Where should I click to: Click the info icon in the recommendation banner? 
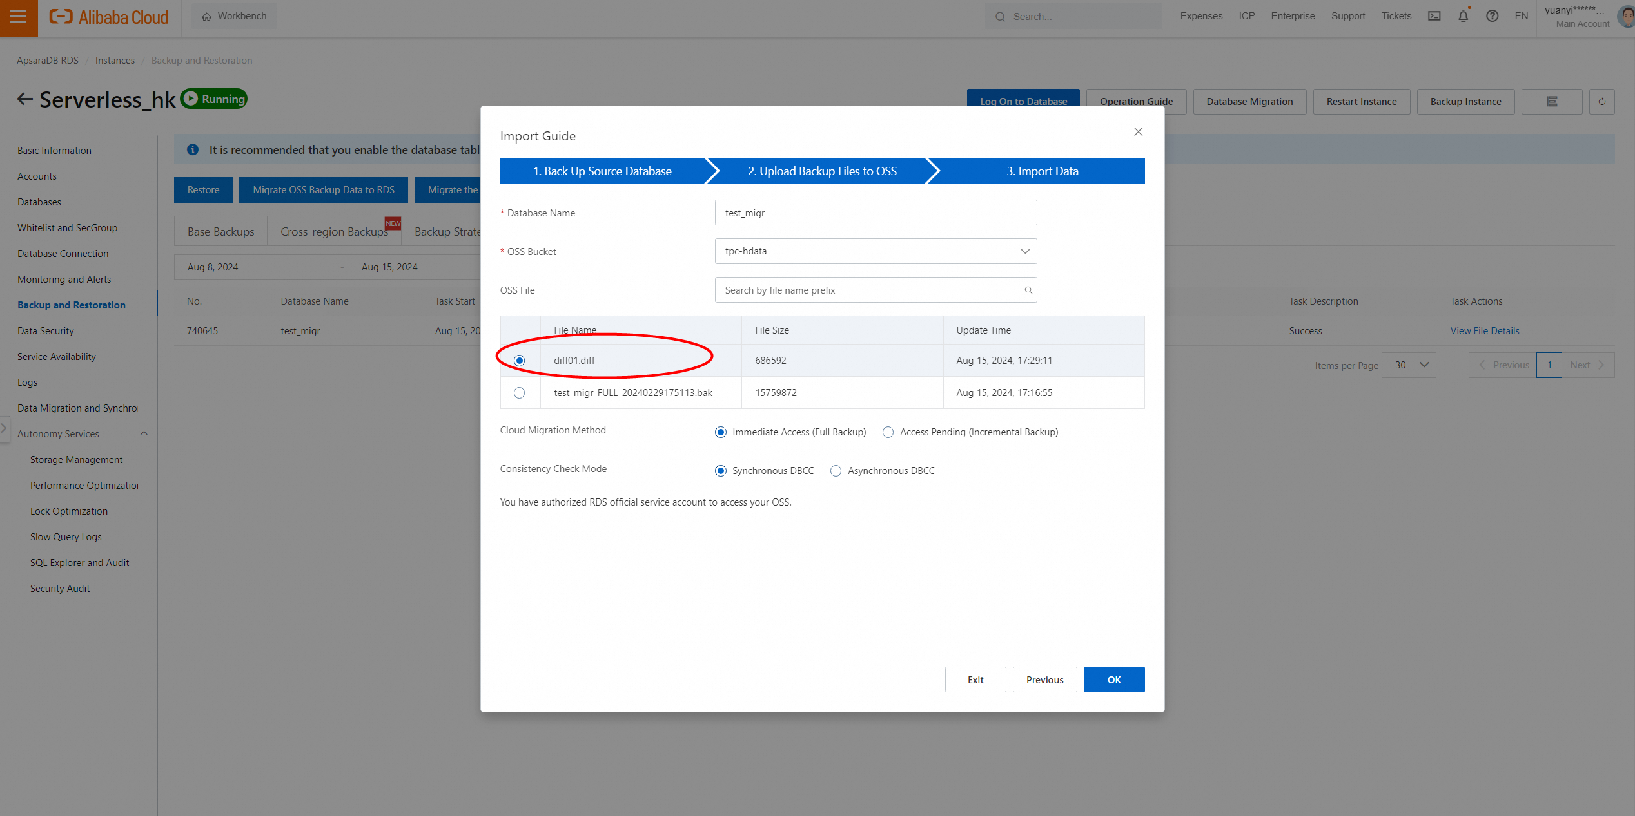tap(192, 150)
